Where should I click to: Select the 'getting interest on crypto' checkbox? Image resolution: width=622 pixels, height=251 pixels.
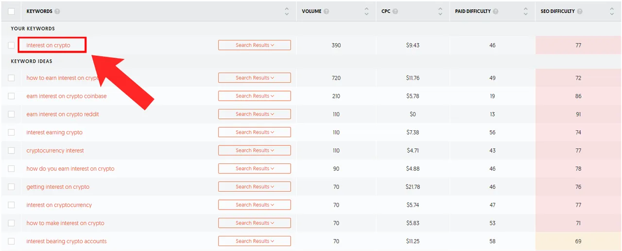pos(11,187)
